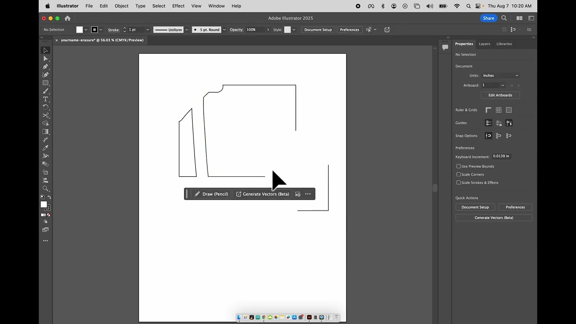Select the Direct Selection tool

point(45,58)
